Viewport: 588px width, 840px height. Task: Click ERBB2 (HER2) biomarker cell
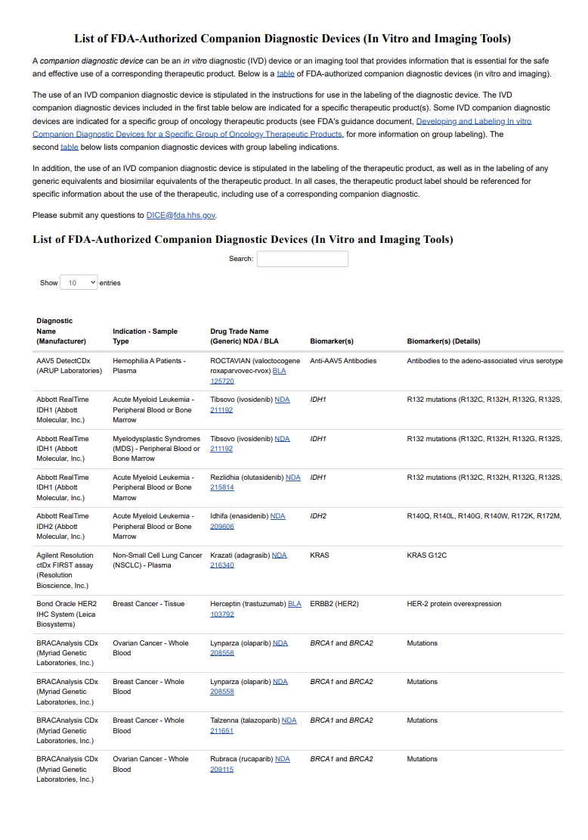pyautogui.click(x=334, y=604)
